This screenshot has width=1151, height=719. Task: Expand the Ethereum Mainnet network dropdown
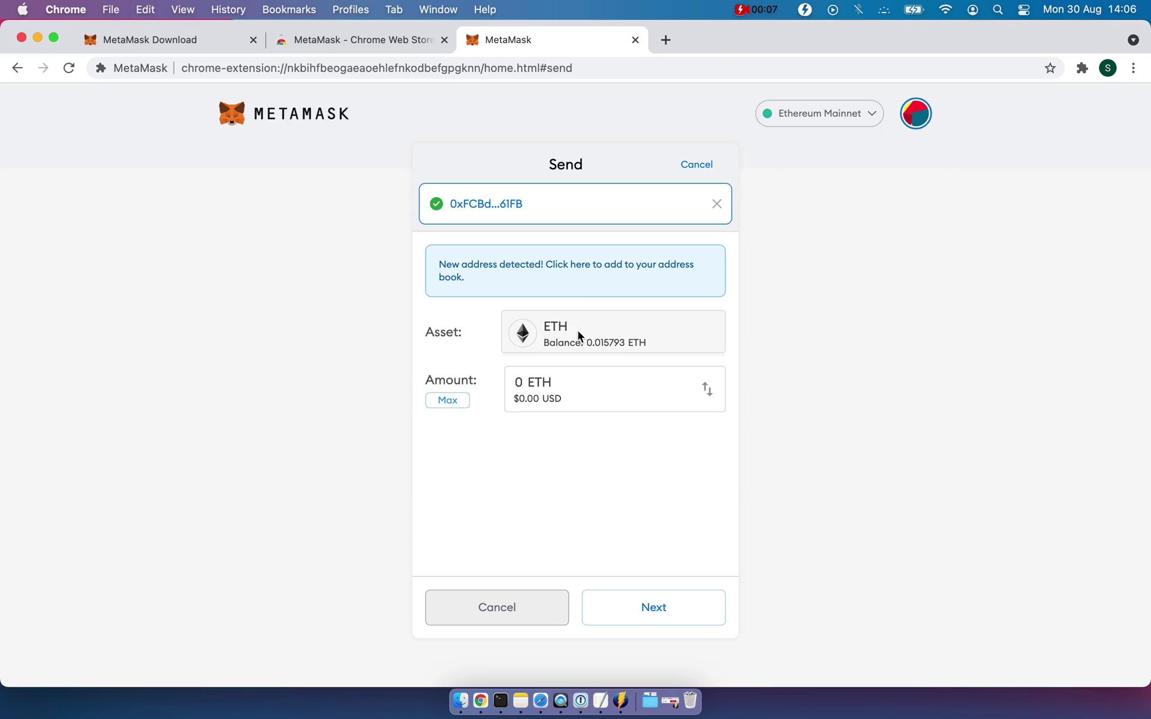click(x=819, y=113)
